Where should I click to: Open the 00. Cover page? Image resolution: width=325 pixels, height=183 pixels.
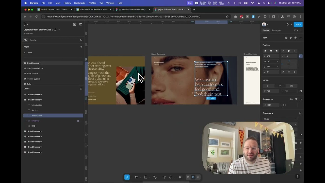[28, 53]
